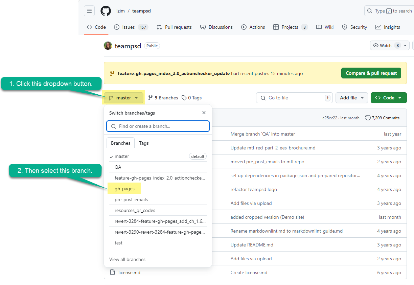Select the test branch
The width and height of the screenshot is (414, 285).
158,243
